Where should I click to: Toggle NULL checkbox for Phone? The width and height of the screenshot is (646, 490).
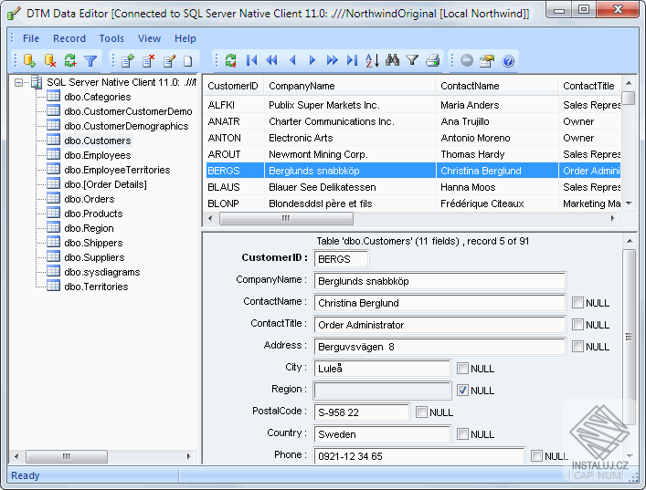click(x=536, y=456)
